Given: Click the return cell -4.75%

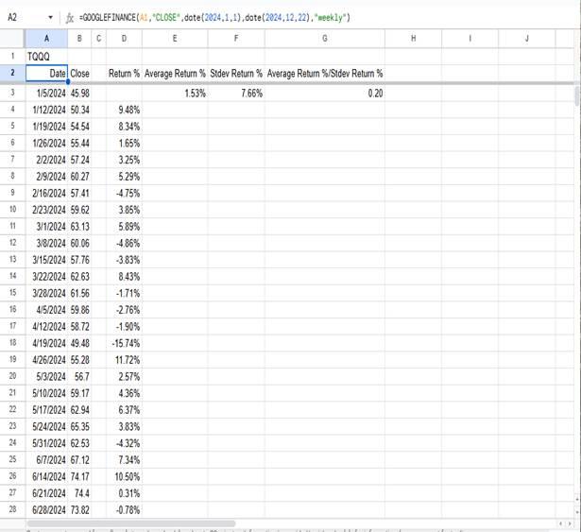Looking at the screenshot, I should click(x=124, y=193).
